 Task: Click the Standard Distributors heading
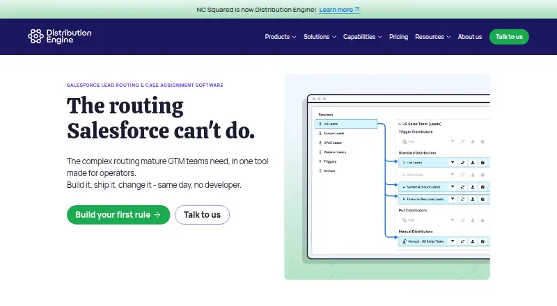coord(417,152)
